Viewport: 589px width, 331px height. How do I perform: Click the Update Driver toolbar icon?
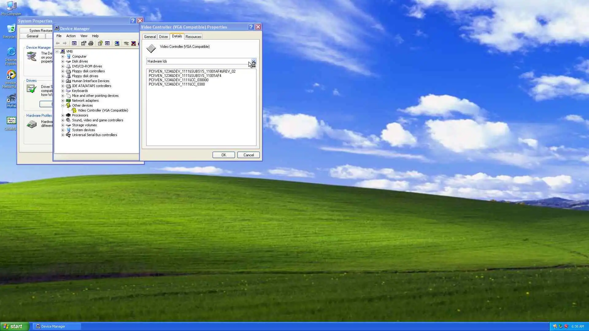[x=126, y=43]
